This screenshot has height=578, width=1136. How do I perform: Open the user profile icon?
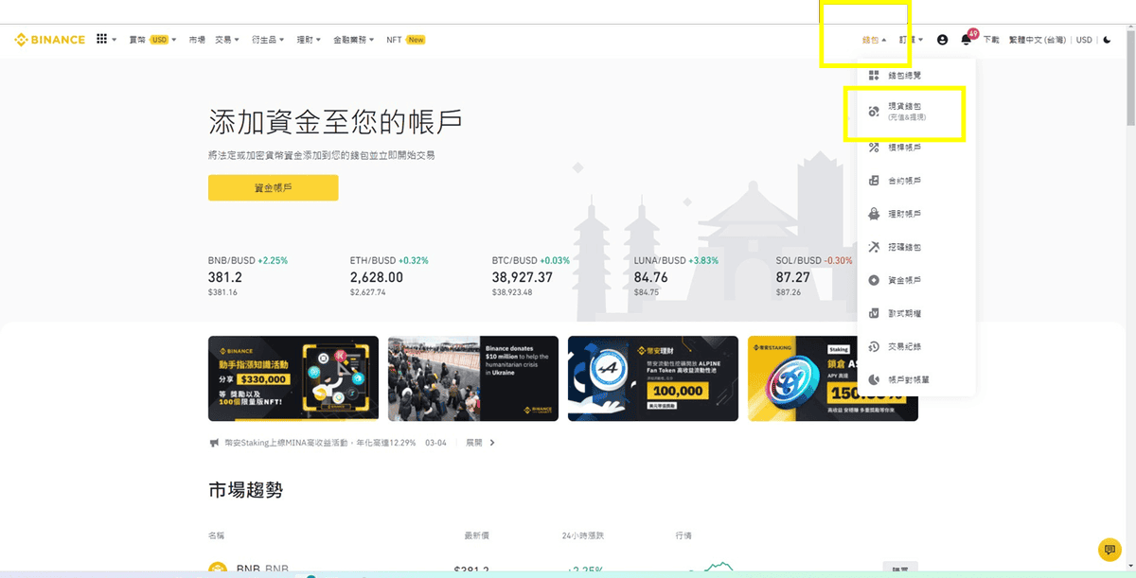(942, 40)
